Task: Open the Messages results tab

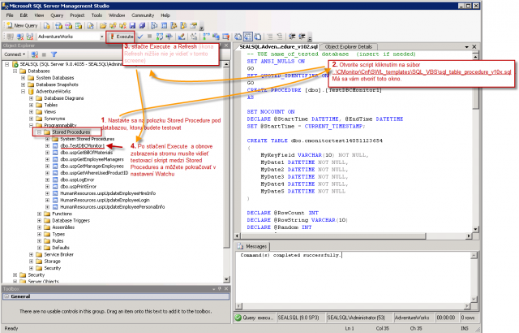Action: 253,247
